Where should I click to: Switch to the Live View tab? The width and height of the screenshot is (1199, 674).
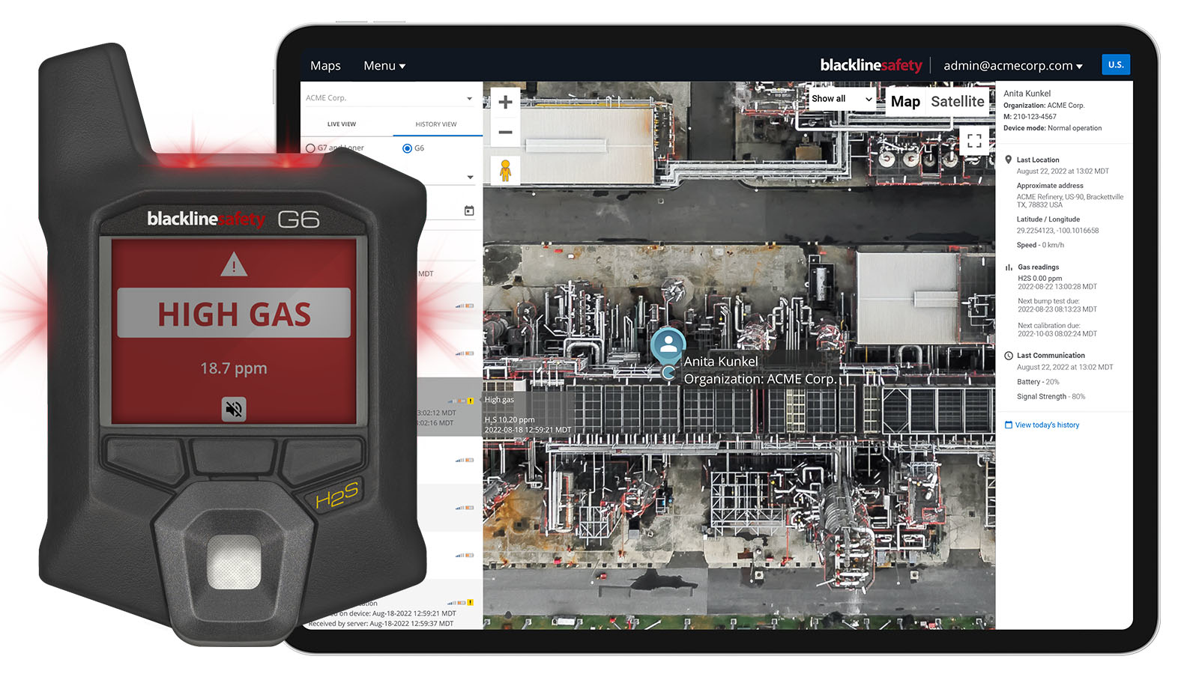click(341, 124)
